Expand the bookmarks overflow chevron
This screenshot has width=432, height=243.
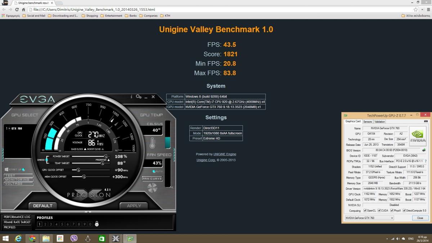[x=422, y=9]
